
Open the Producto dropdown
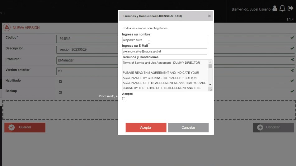pos(87,60)
